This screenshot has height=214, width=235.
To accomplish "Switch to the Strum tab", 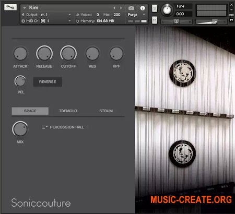I will [106, 111].
